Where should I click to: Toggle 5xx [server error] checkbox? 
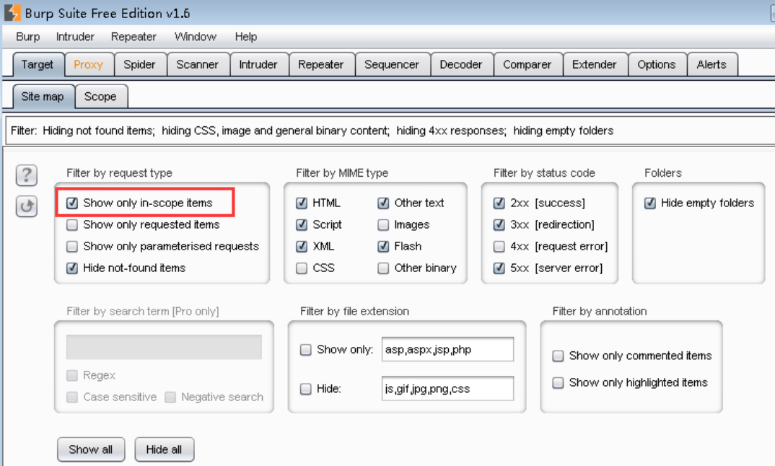[x=499, y=268]
